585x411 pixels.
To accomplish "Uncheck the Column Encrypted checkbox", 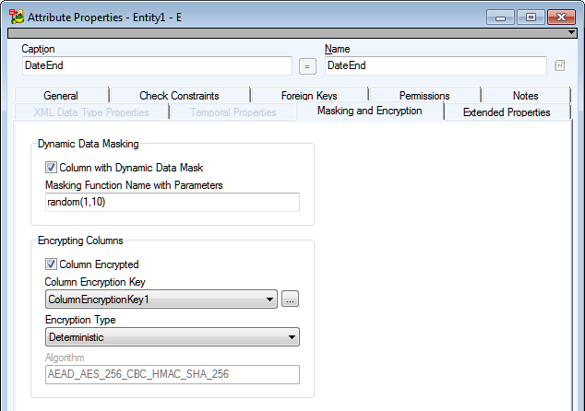I will click(51, 264).
